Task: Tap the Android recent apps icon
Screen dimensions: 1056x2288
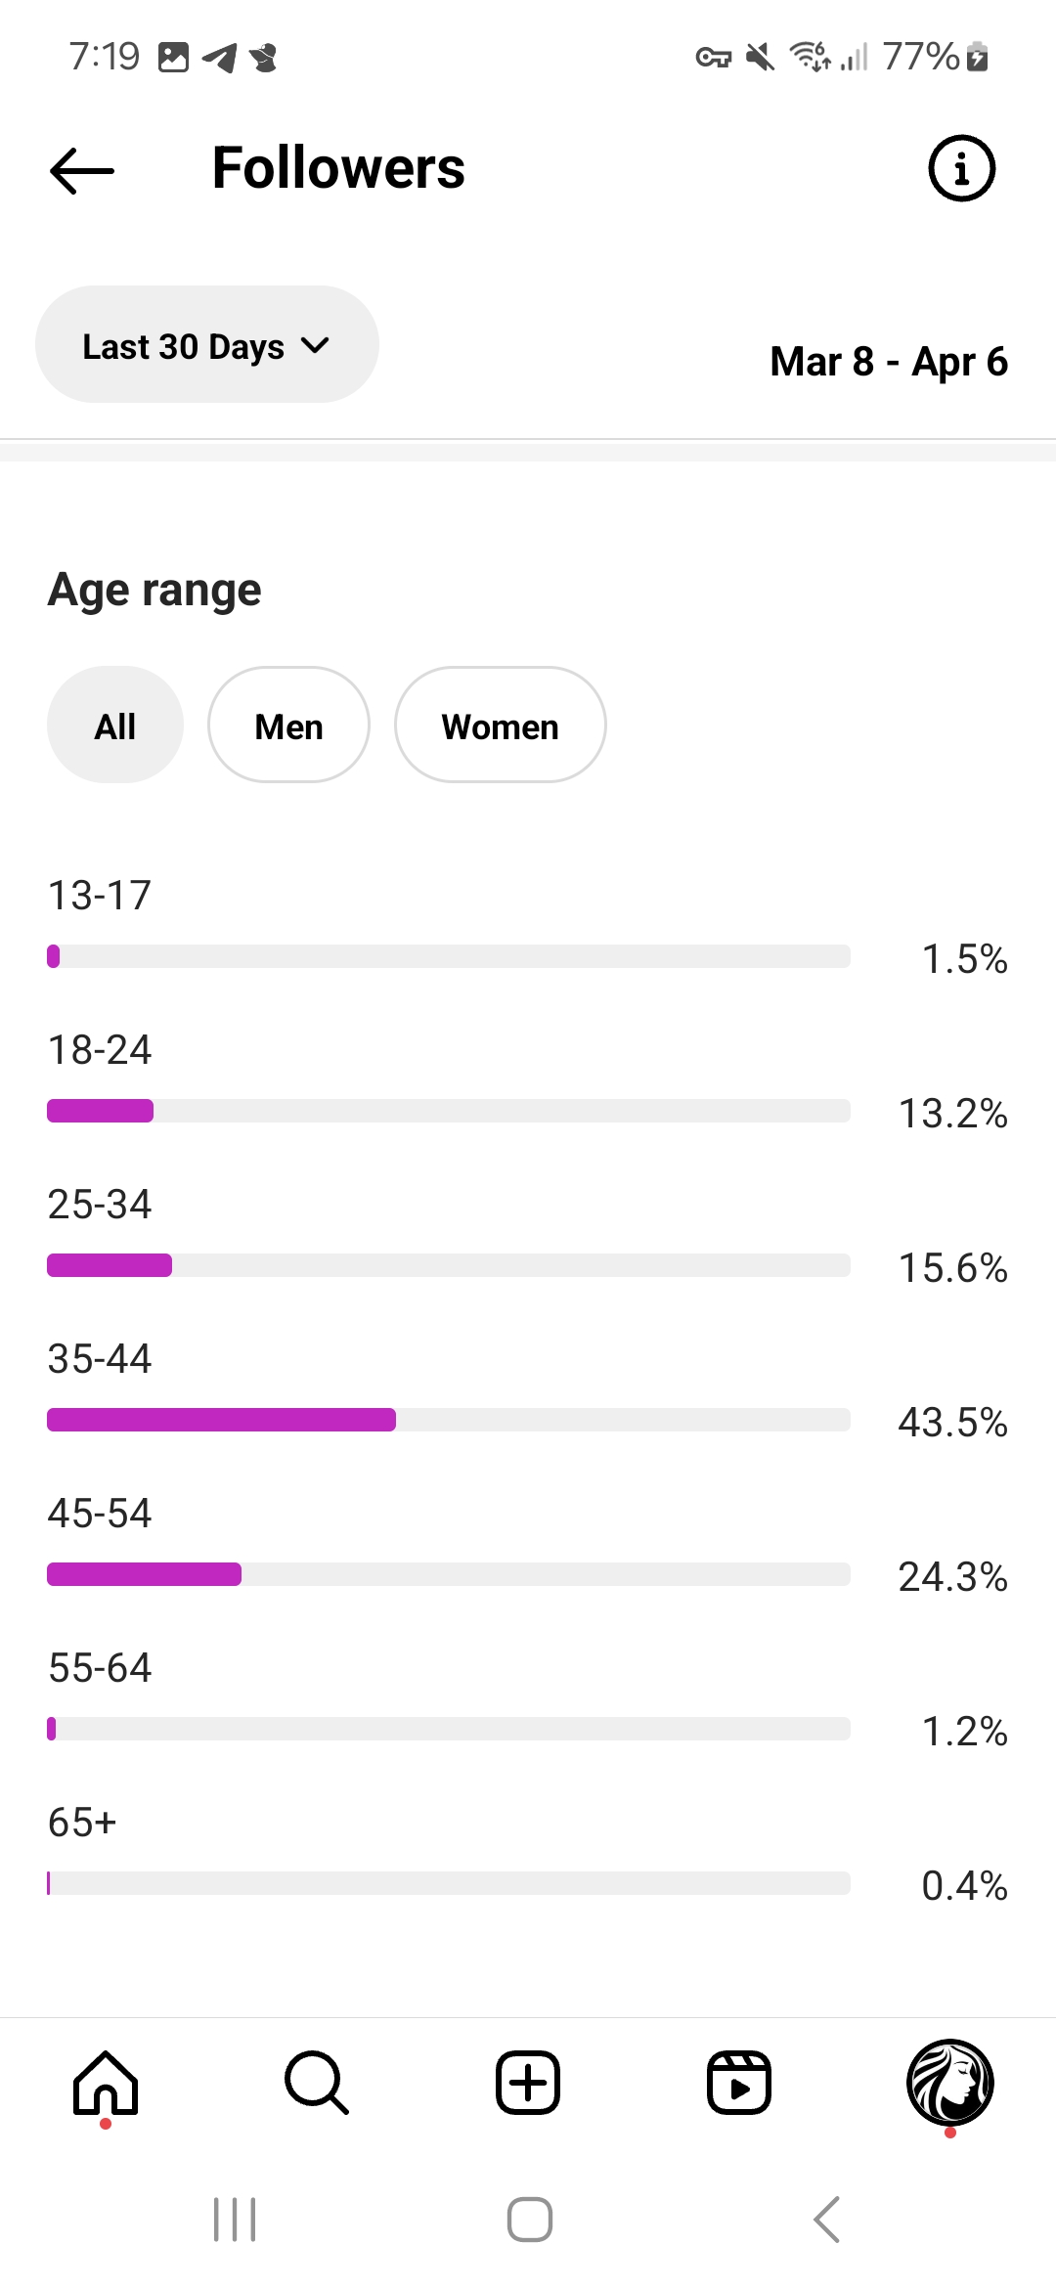Action: coord(235,2220)
